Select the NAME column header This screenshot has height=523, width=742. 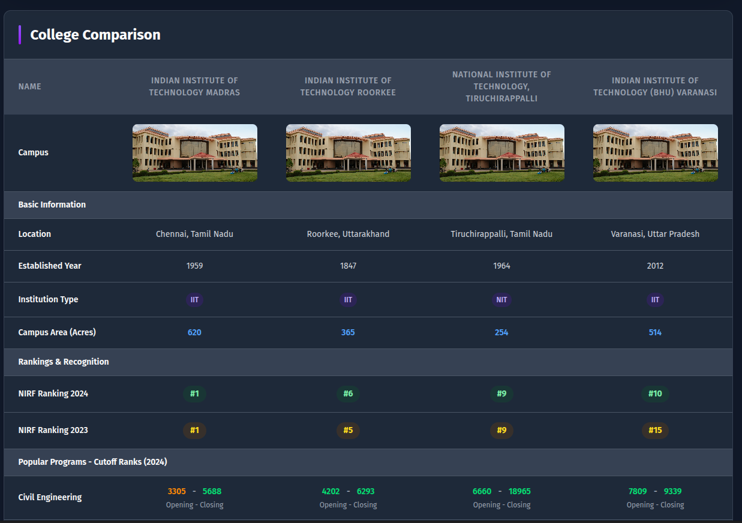30,86
